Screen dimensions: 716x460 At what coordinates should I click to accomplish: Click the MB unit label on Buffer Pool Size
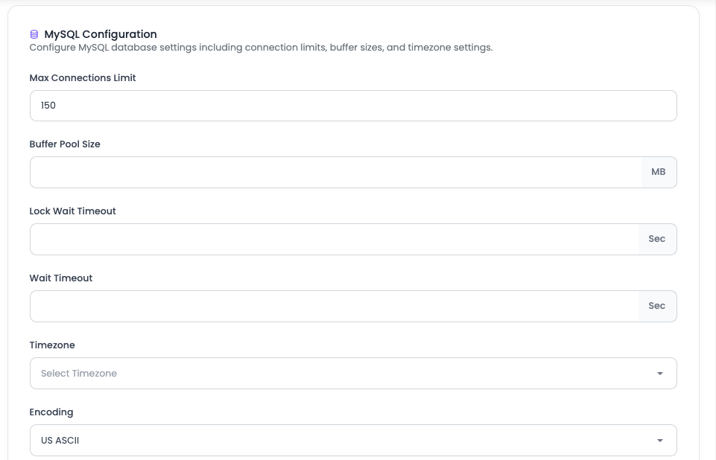[658, 171]
